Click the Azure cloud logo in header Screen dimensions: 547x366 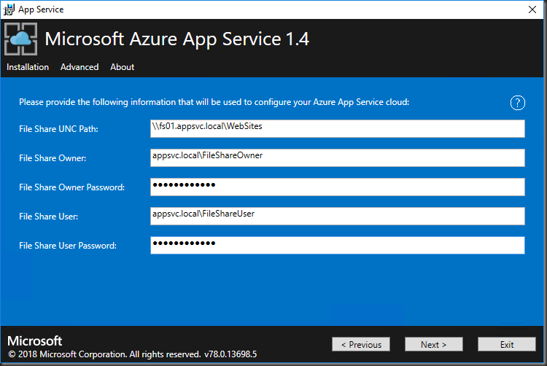click(20, 39)
